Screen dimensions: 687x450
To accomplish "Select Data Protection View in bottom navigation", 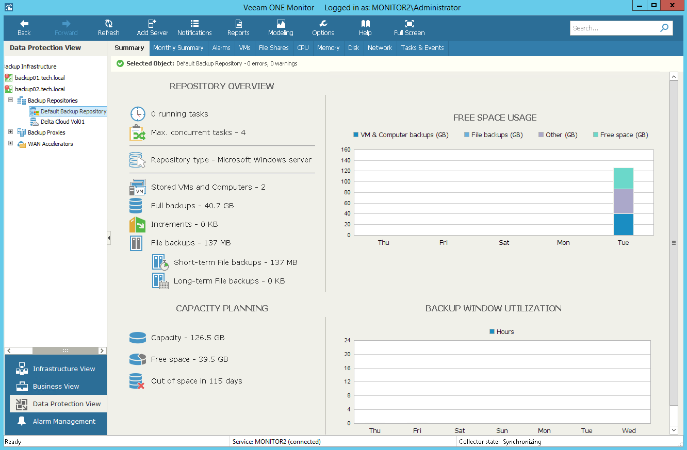I will (58, 404).
